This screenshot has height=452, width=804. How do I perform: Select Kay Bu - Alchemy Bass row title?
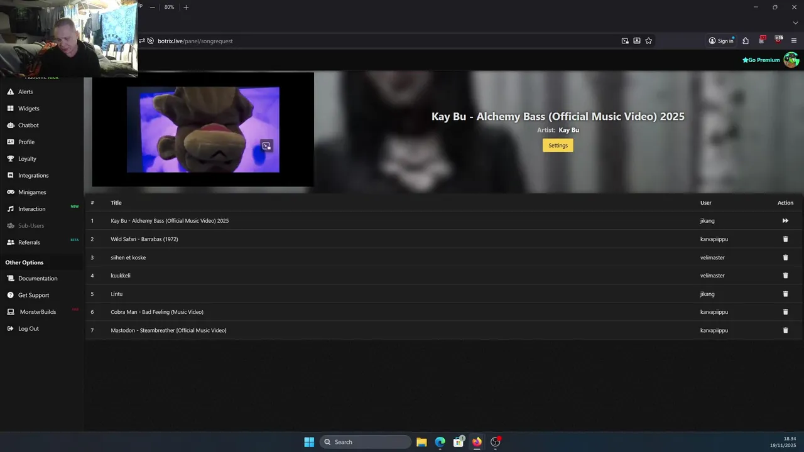[170, 221]
